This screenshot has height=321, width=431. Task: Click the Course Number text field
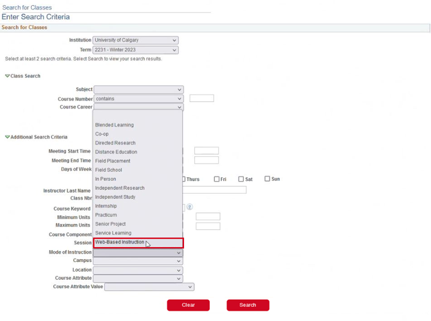pyautogui.click(x=201, y=99)
